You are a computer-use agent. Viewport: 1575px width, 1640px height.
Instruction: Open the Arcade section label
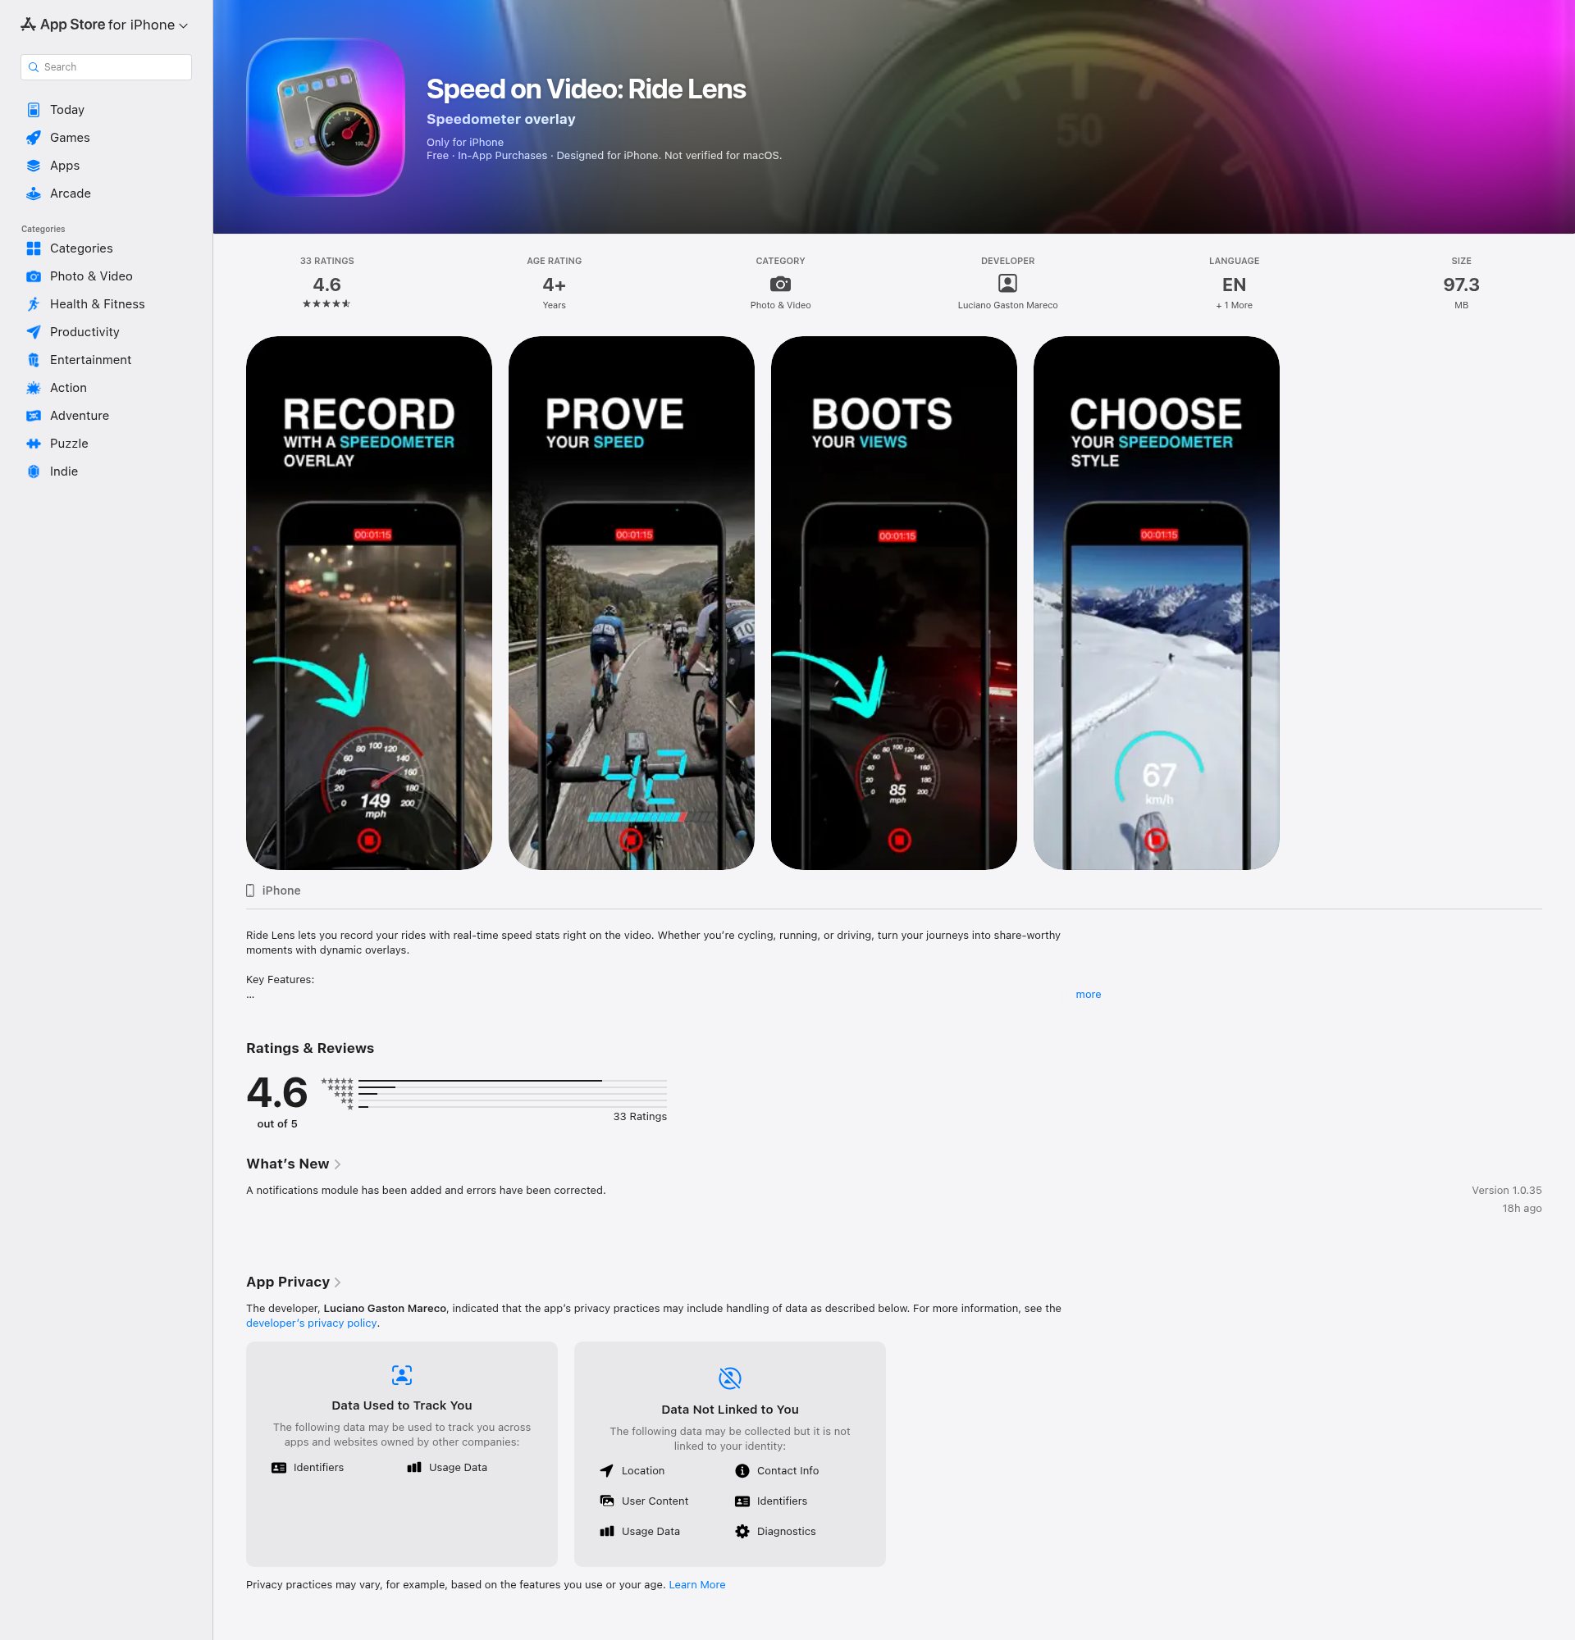click(x=71, y=194)
